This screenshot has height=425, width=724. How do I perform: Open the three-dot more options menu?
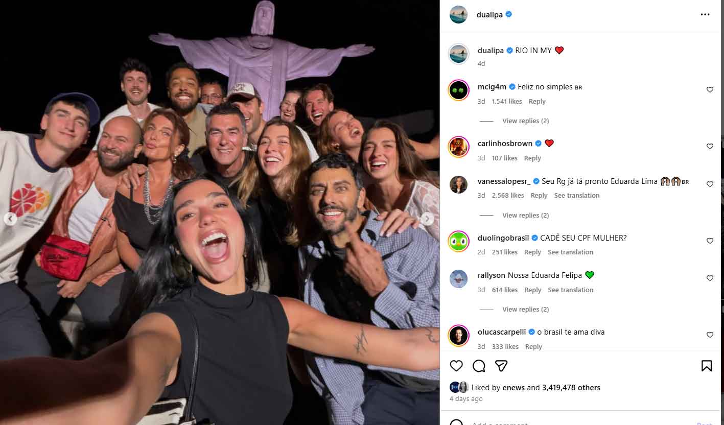click(705, 14)
